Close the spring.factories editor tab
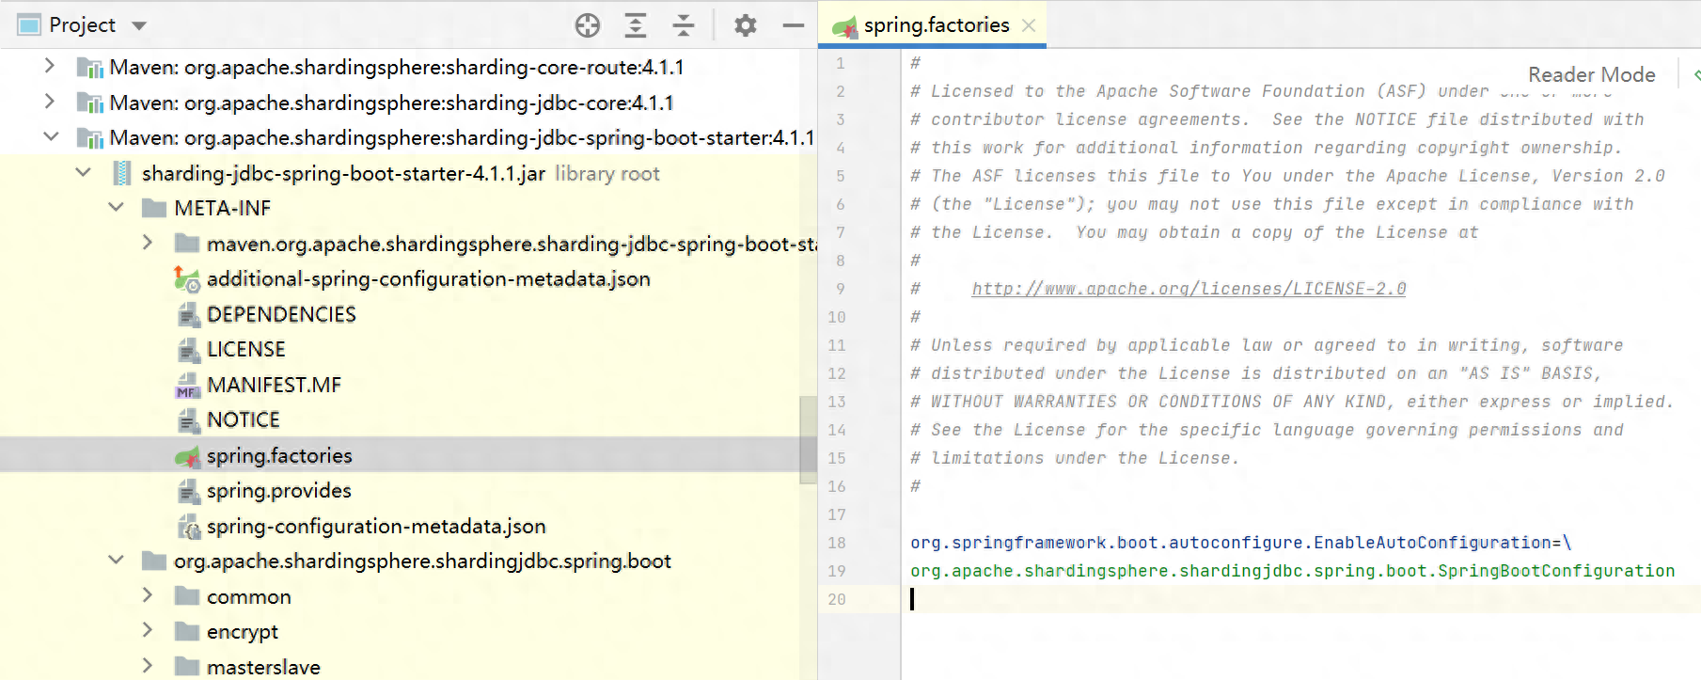 coord(1029,25)
